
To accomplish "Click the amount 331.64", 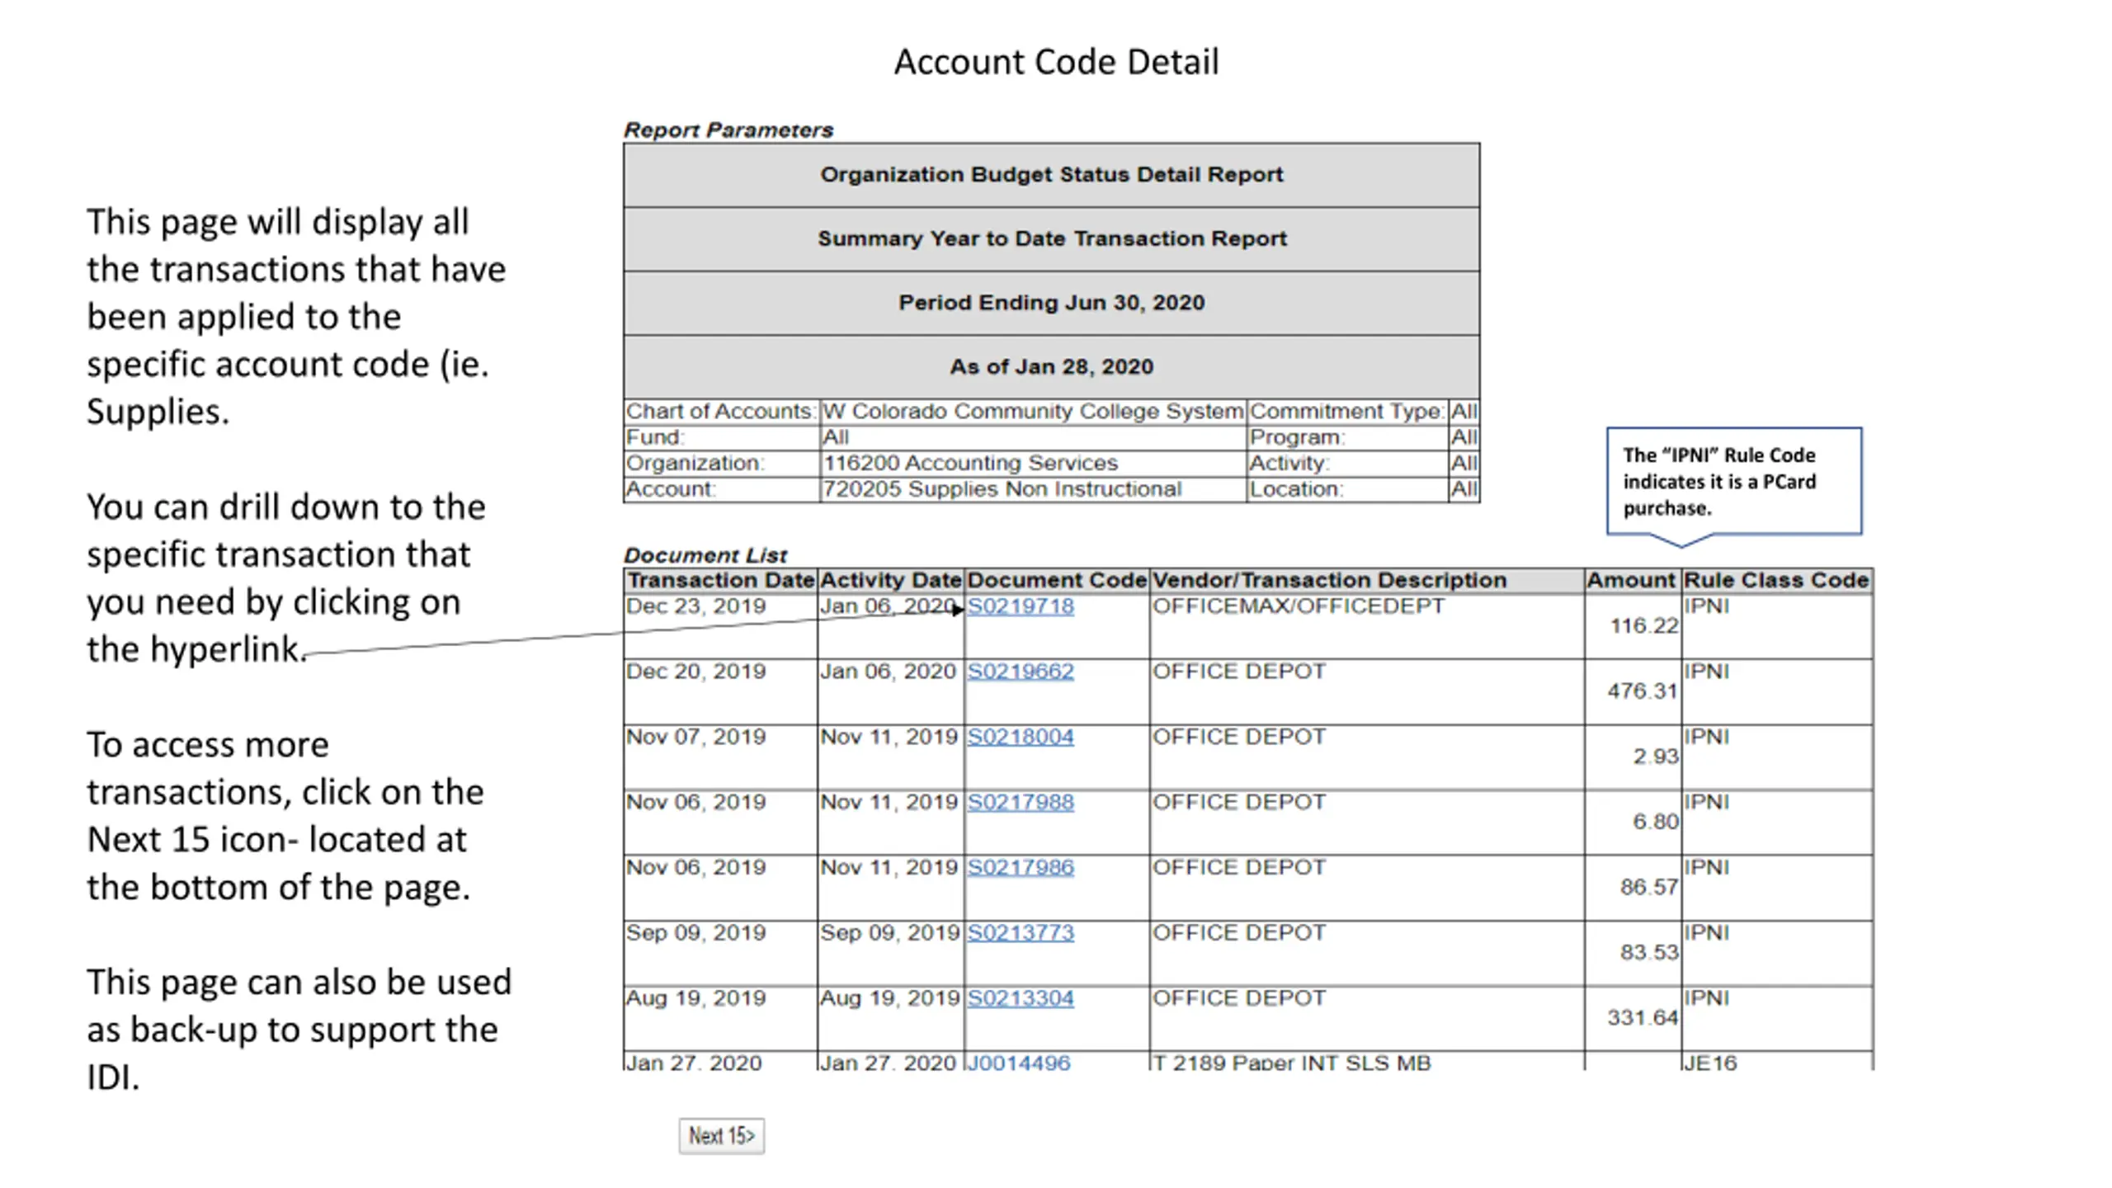I will (1642, 1018).
